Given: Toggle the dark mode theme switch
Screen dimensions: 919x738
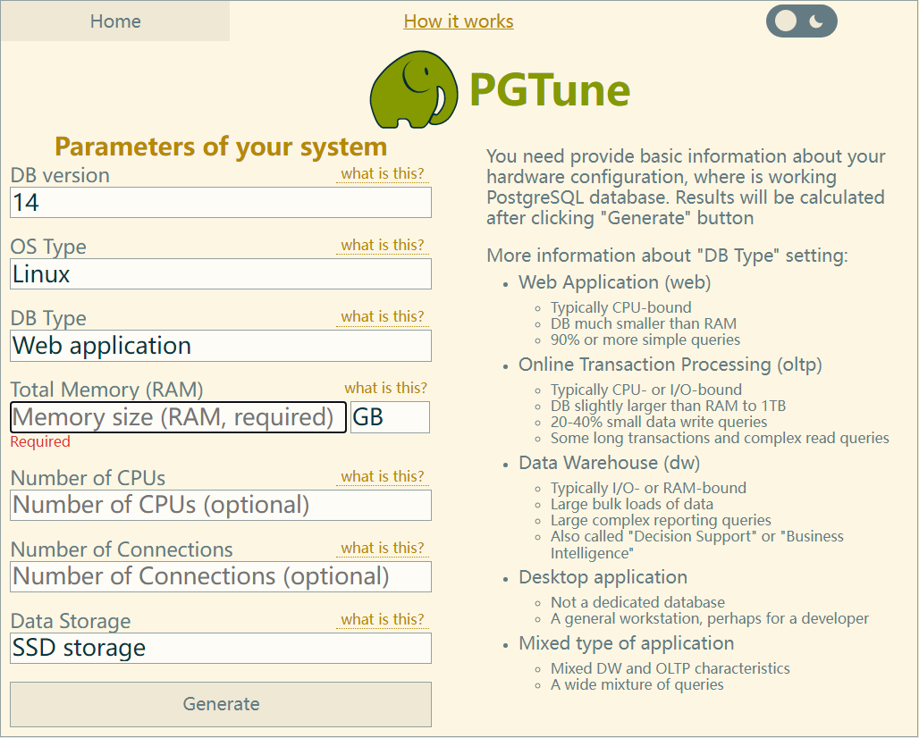Looking at the screenshot, I should click(801, 21).
